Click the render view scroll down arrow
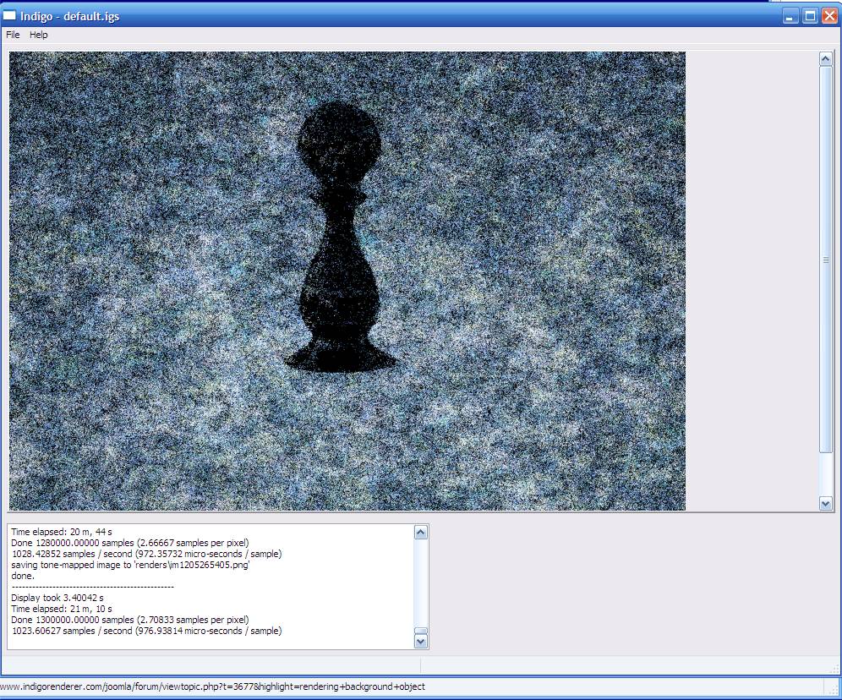 [826, 503]
